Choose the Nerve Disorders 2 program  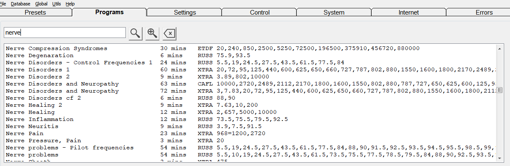(250, 77)
